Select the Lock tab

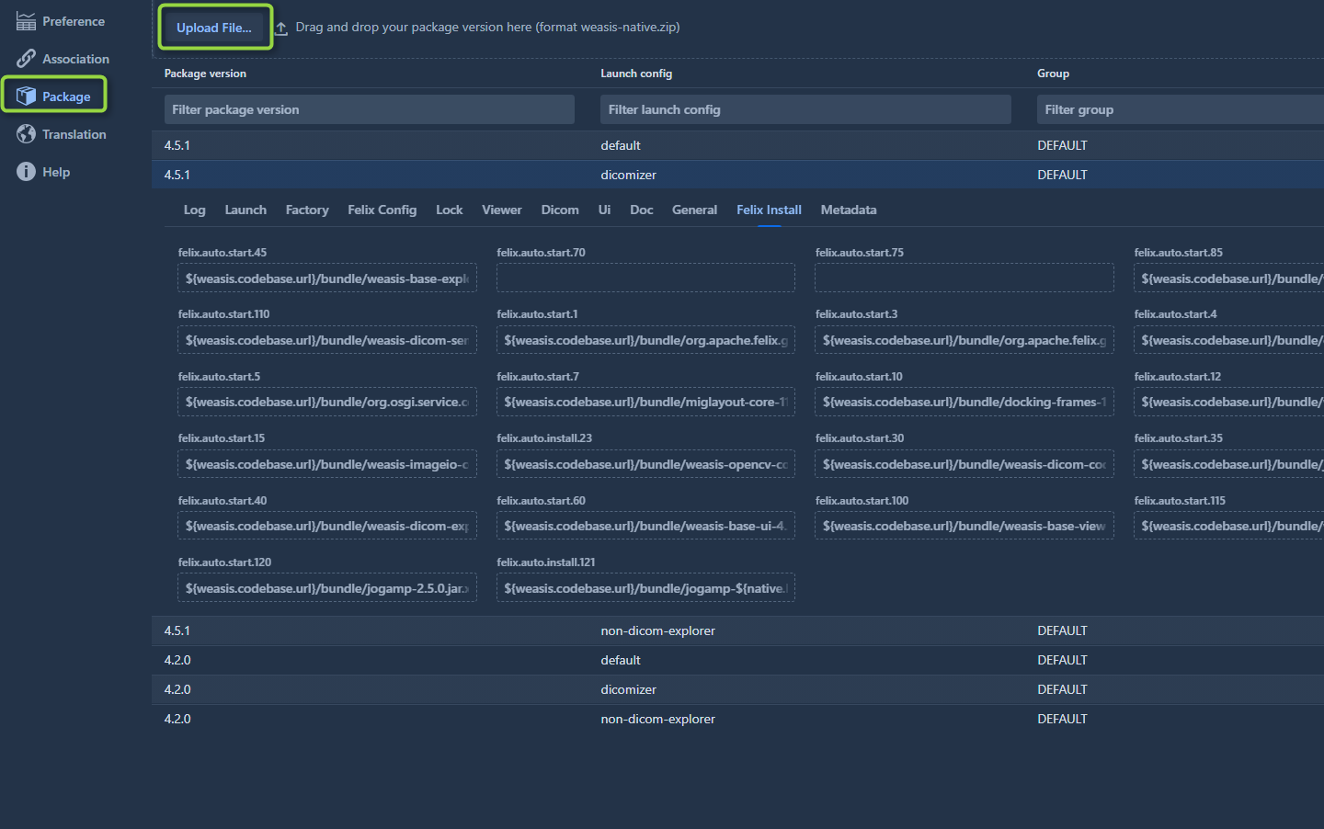(x=450, y=210)
